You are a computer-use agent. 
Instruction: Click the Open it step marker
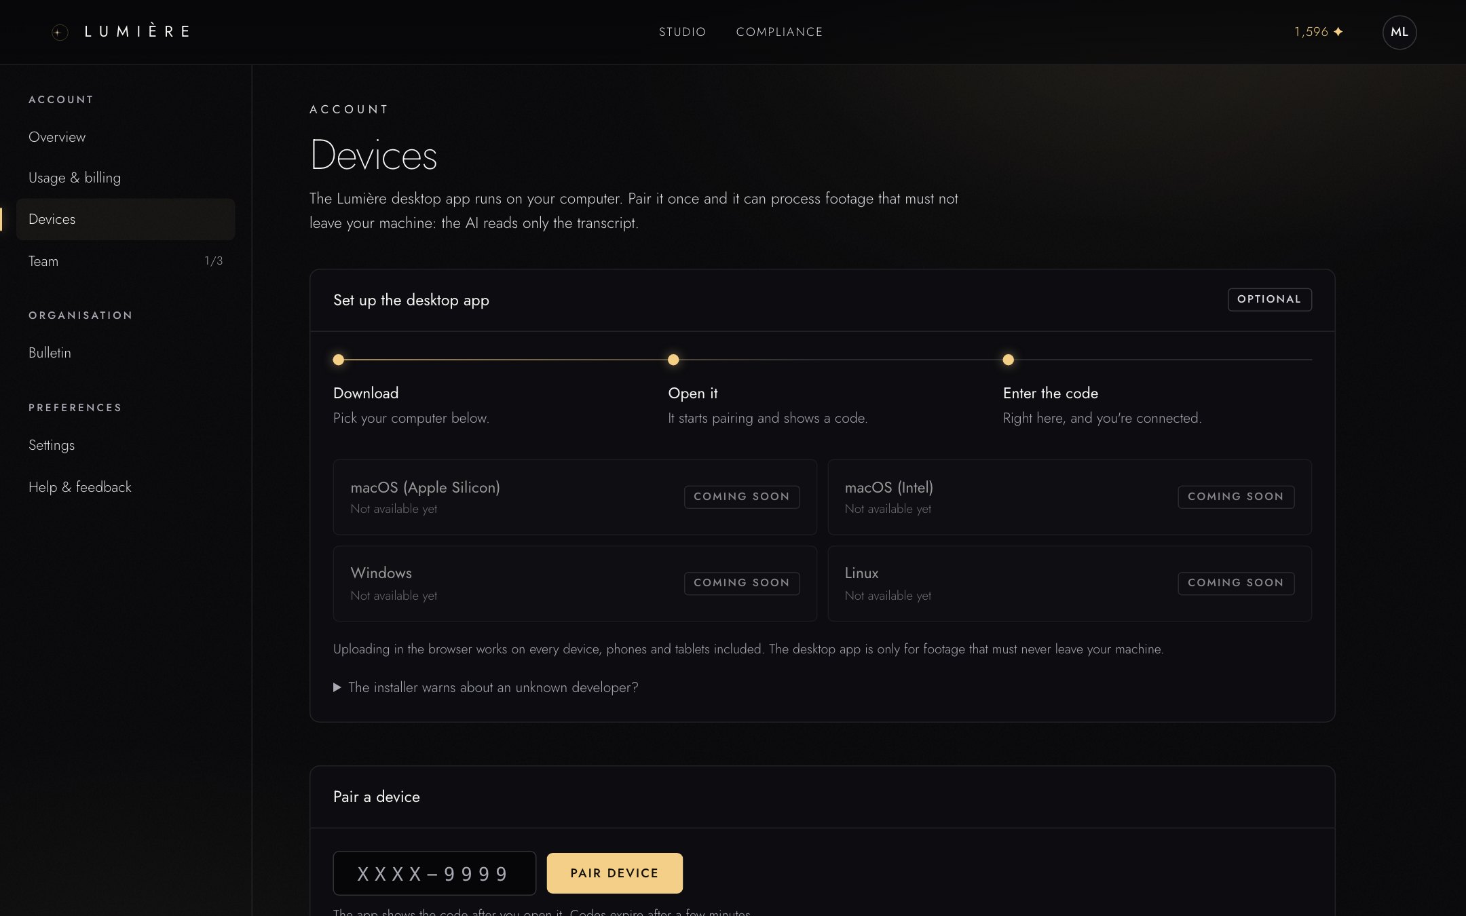[673, 360]
